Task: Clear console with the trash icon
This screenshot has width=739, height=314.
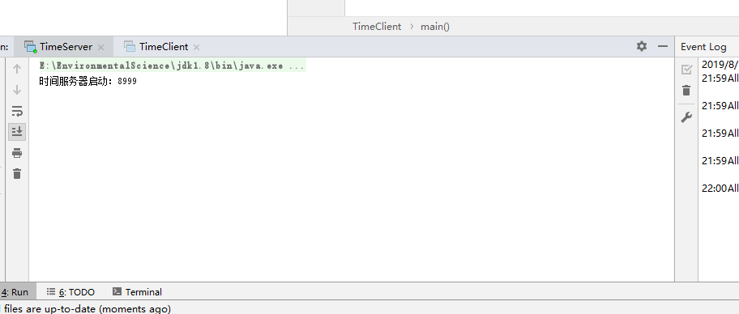Action: [x=17, y=174]
